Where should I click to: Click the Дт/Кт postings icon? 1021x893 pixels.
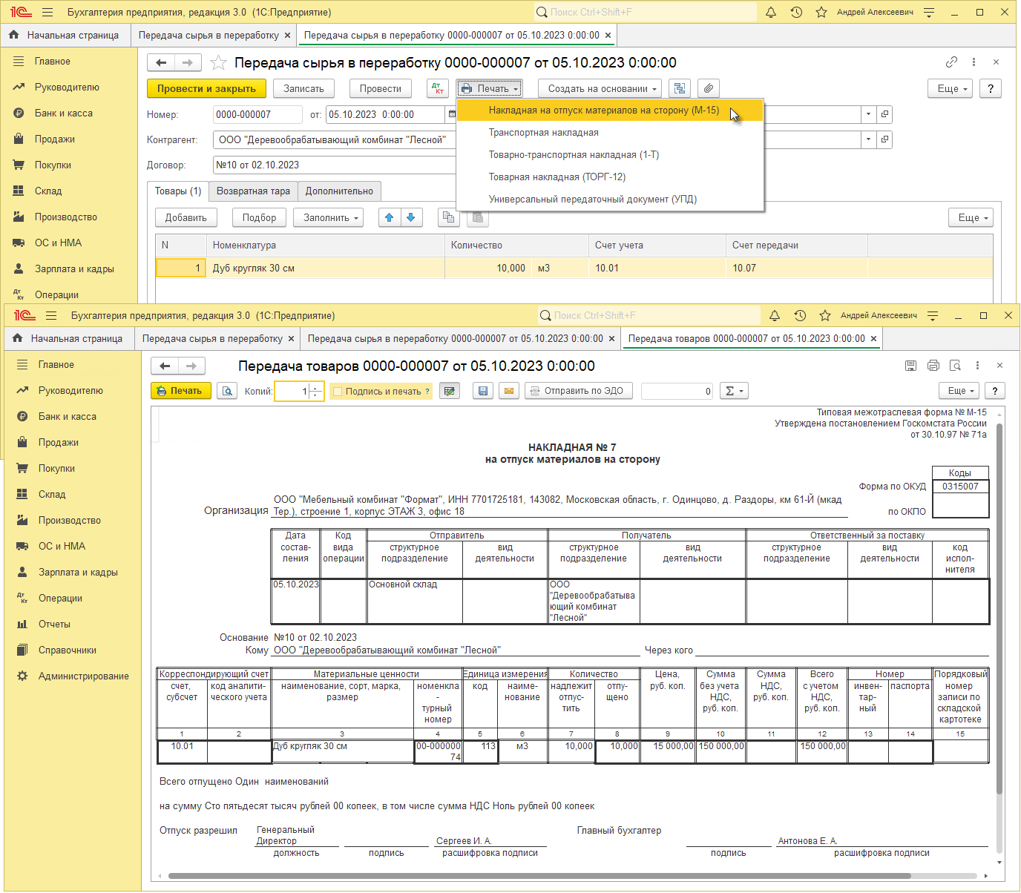click(438, 89)
